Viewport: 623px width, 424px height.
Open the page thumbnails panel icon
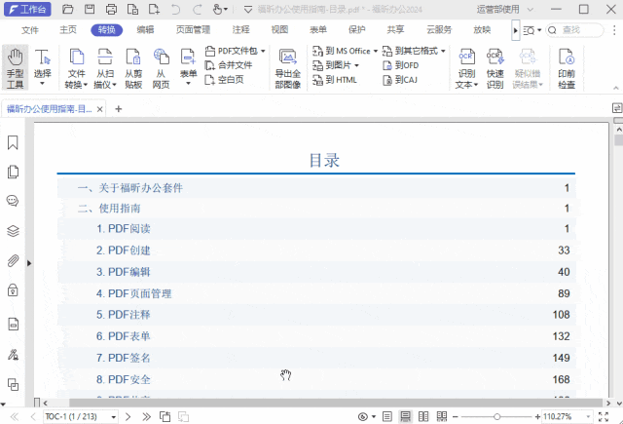tap(13, 172)
